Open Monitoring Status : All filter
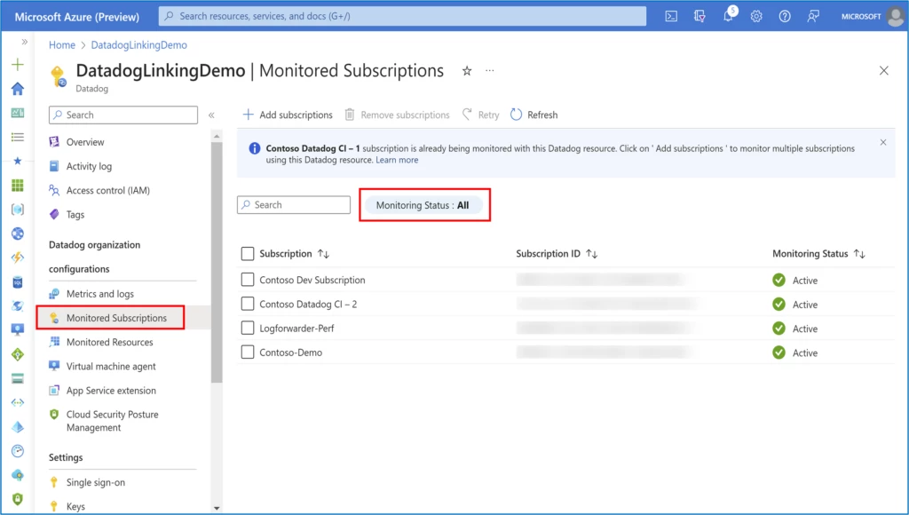Viewport: 909px width, 515px height. tap(423, 205)
